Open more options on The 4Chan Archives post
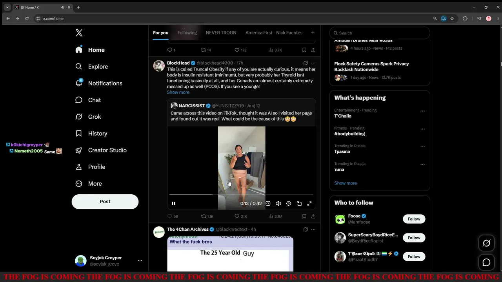The width and height of the screenshot is (502, 282). (x=313, y=230)
